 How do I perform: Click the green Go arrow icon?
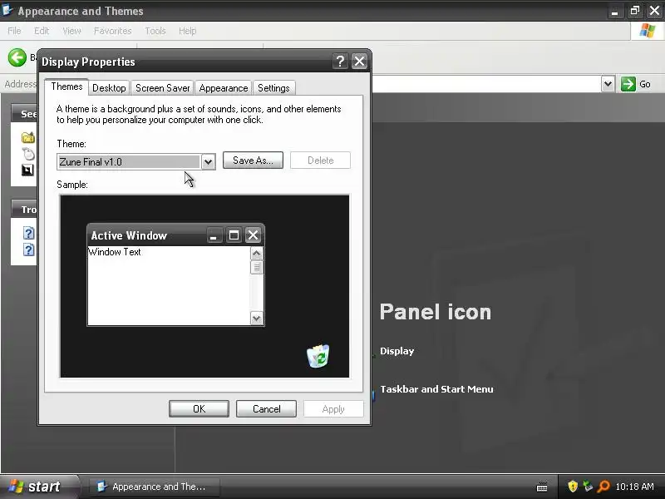click(x=628, y=84)
